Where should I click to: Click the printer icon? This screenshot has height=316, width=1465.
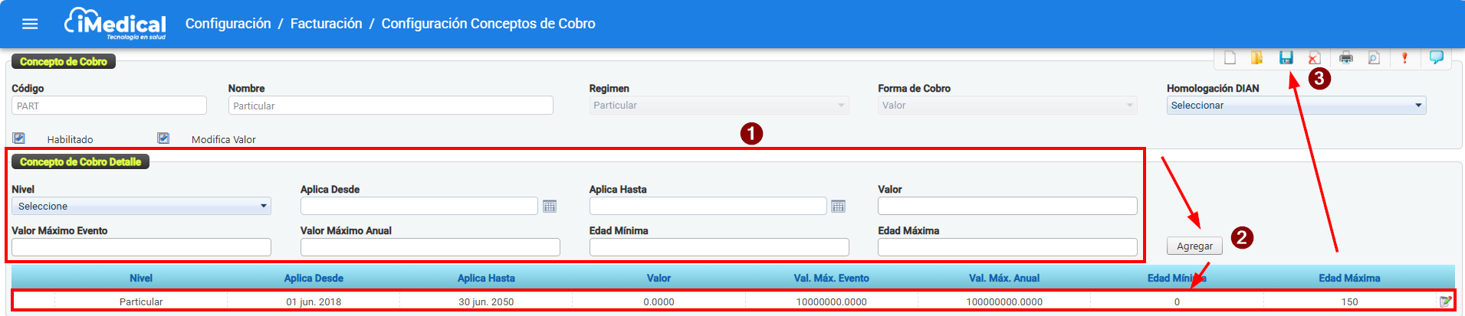pos(1345,58)
